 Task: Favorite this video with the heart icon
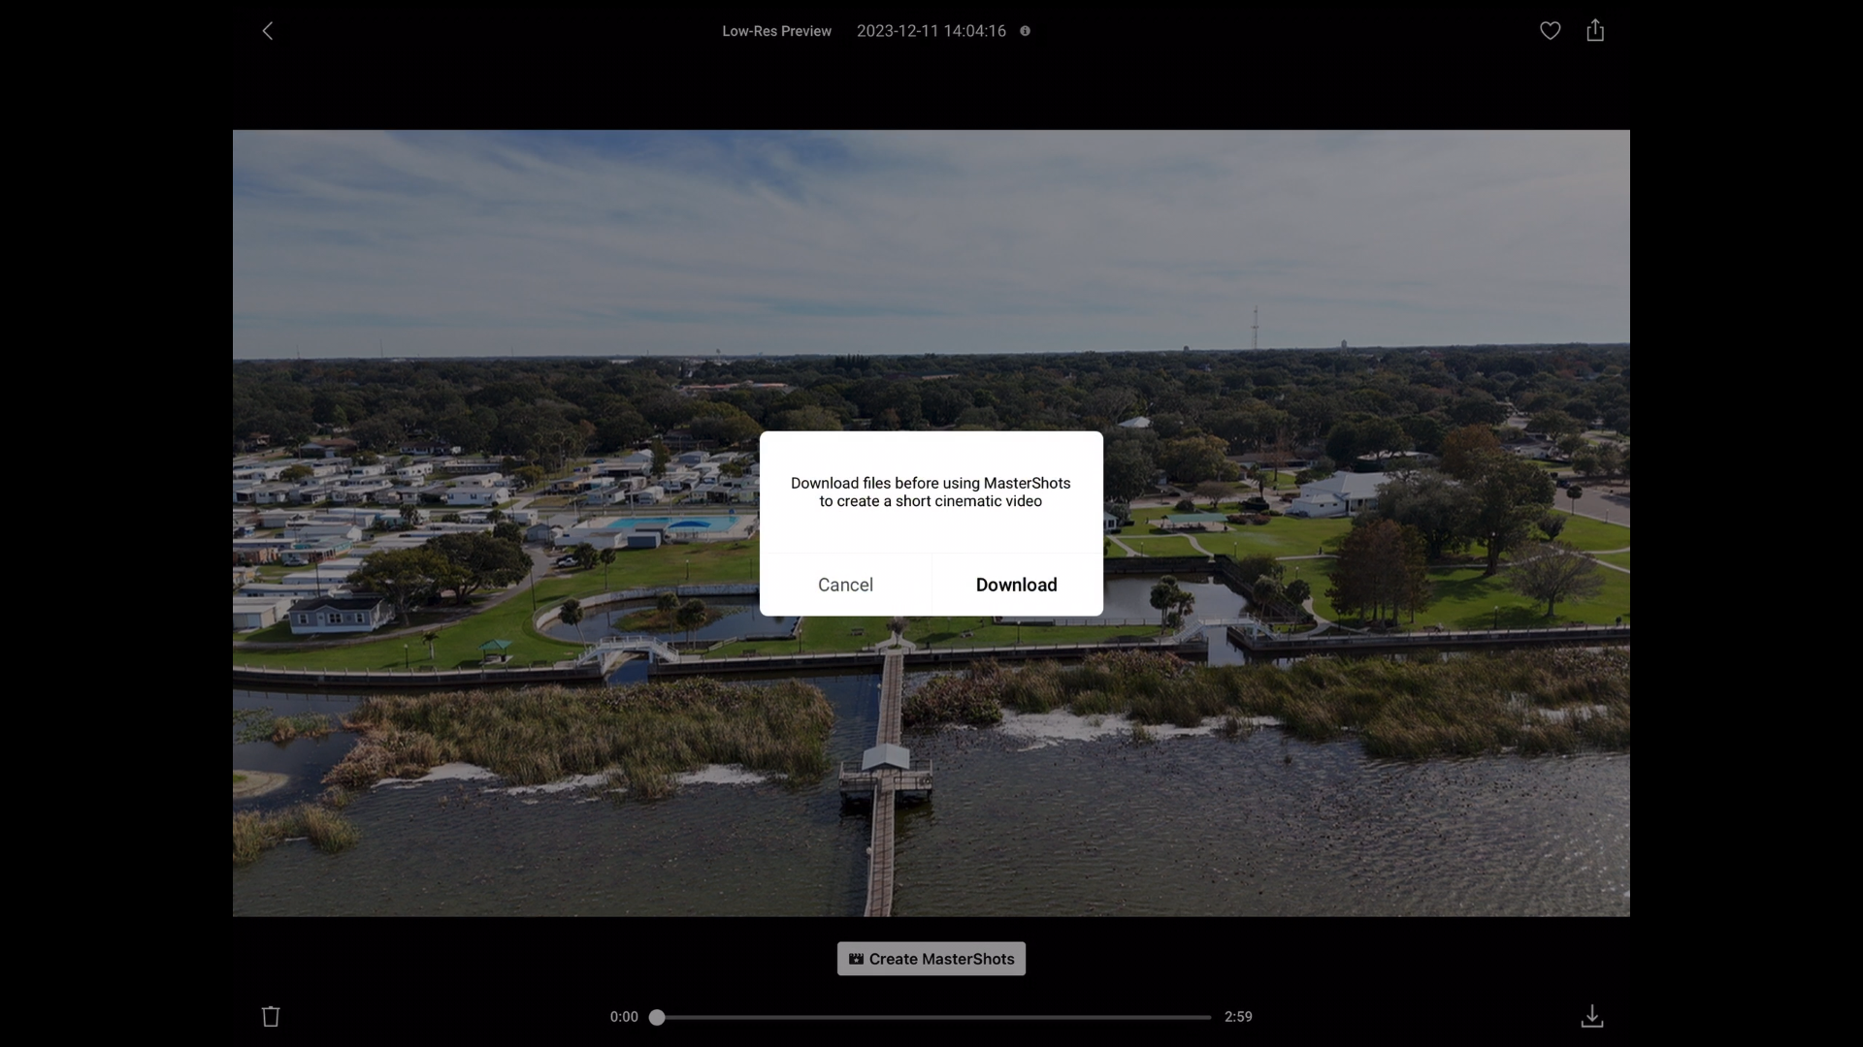tap(1551, 31)
